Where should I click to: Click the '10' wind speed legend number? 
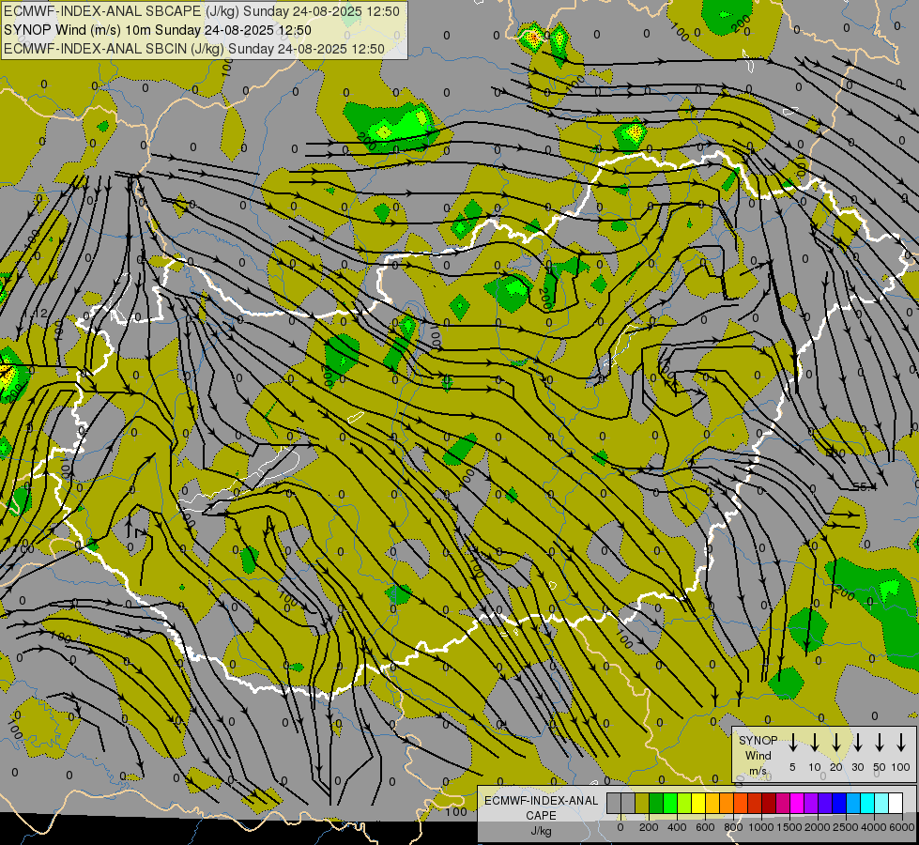[815, 767]
